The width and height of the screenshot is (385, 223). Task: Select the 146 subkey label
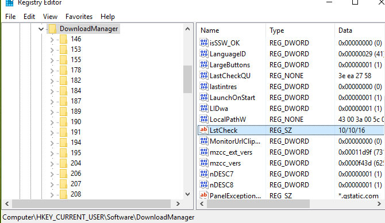tap(76, 39)
